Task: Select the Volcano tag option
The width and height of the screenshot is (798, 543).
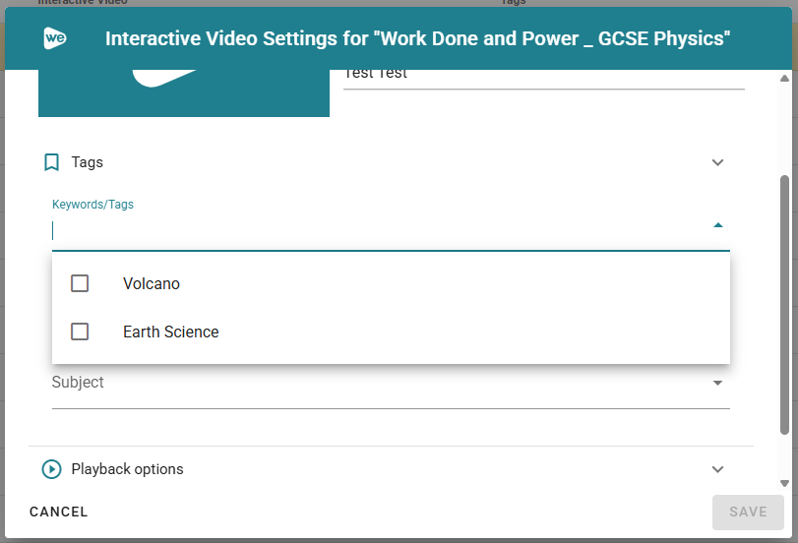Action: tap(152, 283)
